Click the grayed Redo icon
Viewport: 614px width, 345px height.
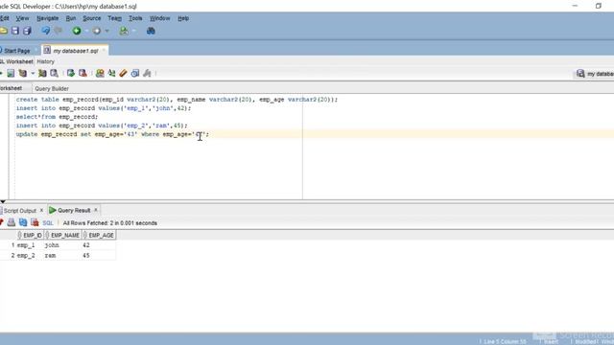point(58,31)
